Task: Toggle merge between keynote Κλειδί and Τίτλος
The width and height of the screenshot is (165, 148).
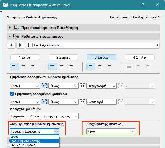Action: (x=44, y=86)
